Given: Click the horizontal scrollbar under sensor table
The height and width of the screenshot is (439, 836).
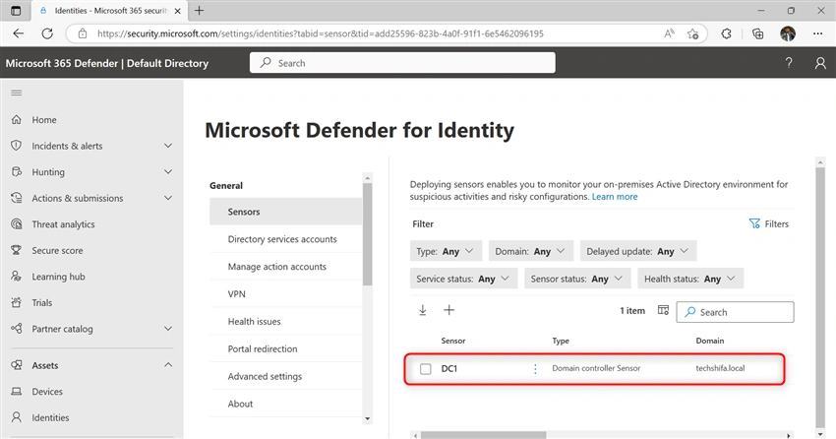Looking at the screenshot, I should click(x=484, y=435).
